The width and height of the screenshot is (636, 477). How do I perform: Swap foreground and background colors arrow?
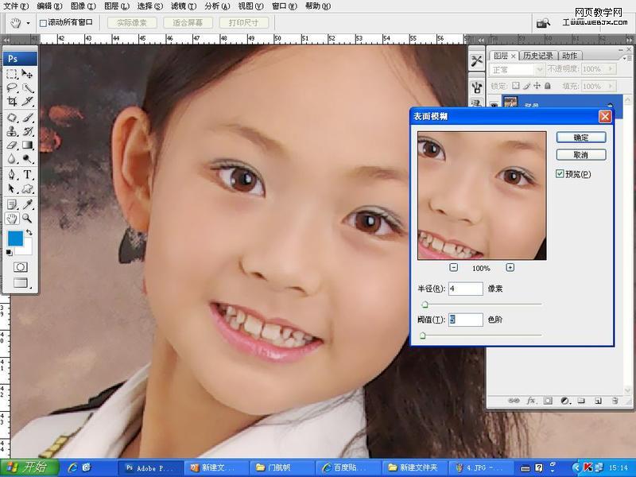pos(29,232)
